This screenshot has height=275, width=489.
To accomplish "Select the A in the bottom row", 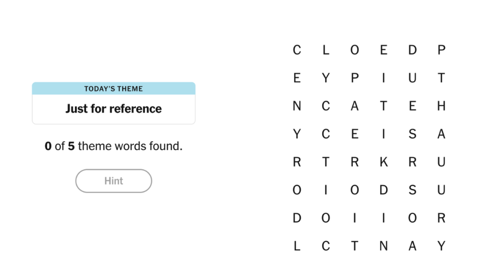I will coord(413,246).
